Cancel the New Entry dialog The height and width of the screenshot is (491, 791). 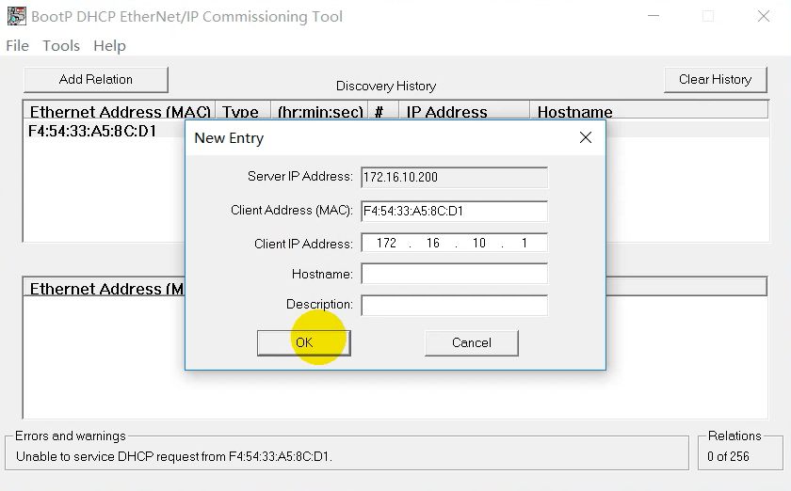[471, 342]
